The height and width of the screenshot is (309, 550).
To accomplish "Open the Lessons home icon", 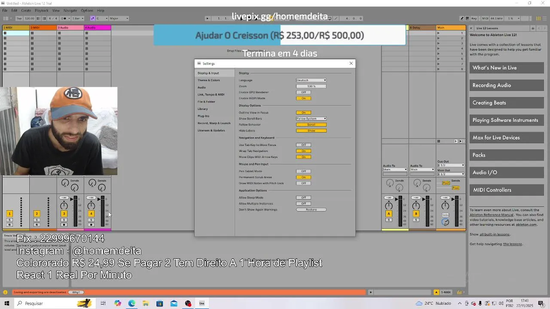I will 533,28.
